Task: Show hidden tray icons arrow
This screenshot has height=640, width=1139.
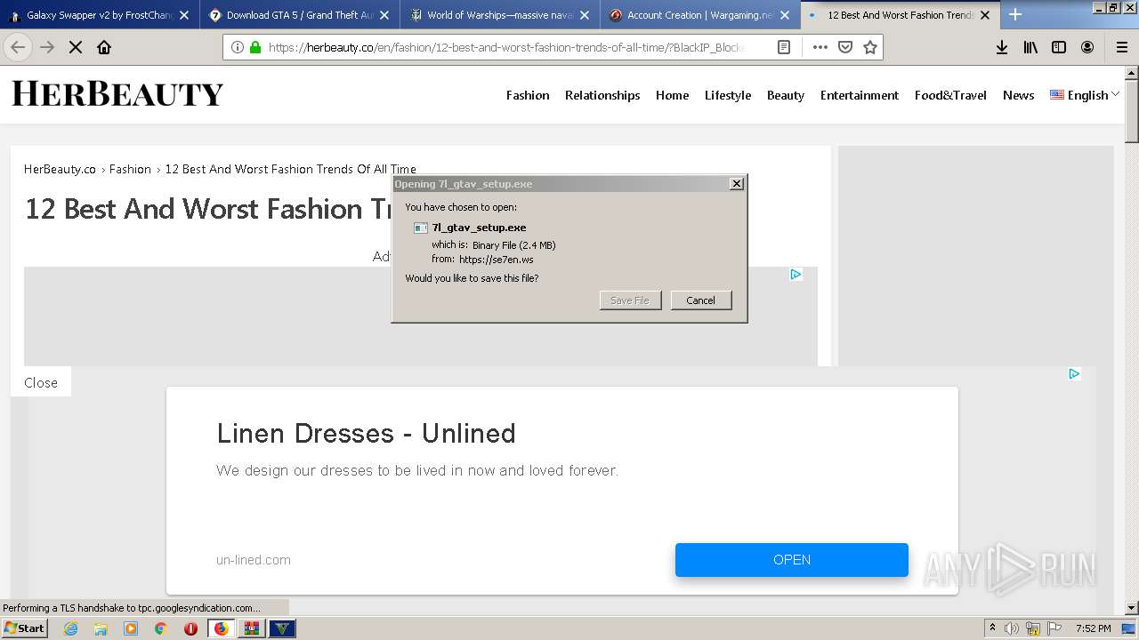Action: tap(992, 628)
